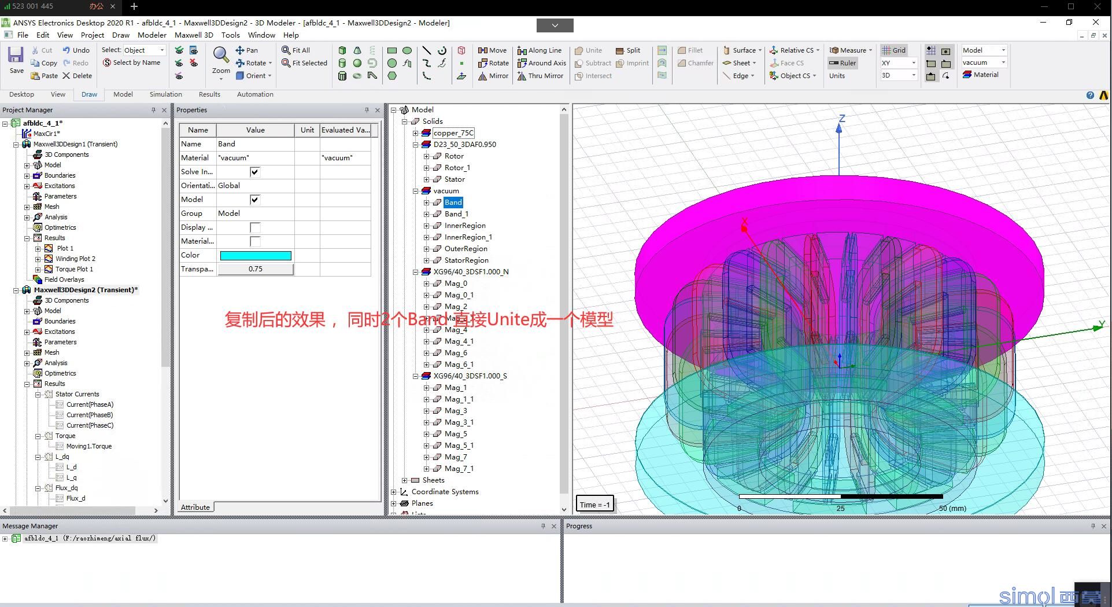The image size is (1112, 607).
Task: Click the Undo button
Action: click(x=76, y=50)
